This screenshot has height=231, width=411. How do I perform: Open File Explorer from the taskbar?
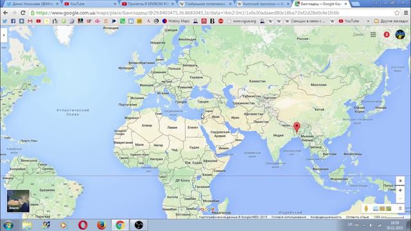[x=27, y=225]
